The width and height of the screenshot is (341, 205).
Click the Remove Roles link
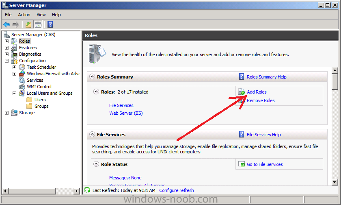(261, 100)
